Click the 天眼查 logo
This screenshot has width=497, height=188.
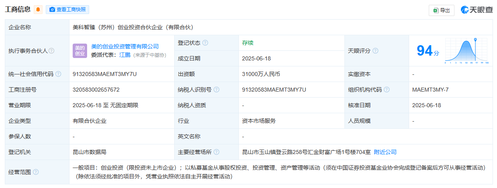(x=477, y=10)
